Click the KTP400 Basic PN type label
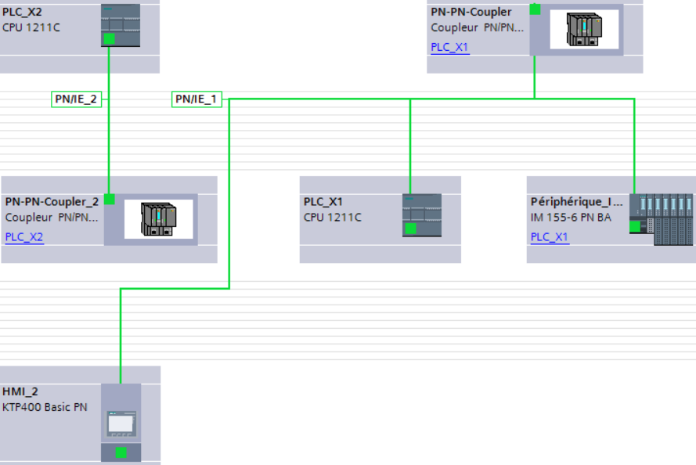Viewport: 696px width, 465px height. [x=45, y=407]
